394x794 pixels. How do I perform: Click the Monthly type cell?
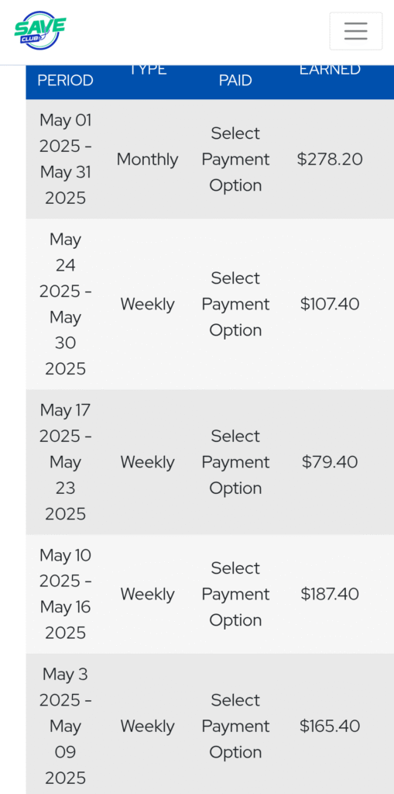point(148,160)
